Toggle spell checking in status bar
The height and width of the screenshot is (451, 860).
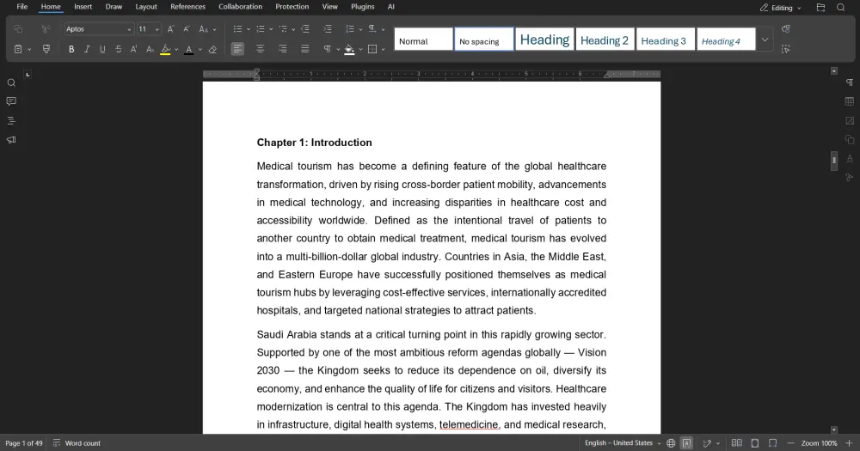point(686,442)
